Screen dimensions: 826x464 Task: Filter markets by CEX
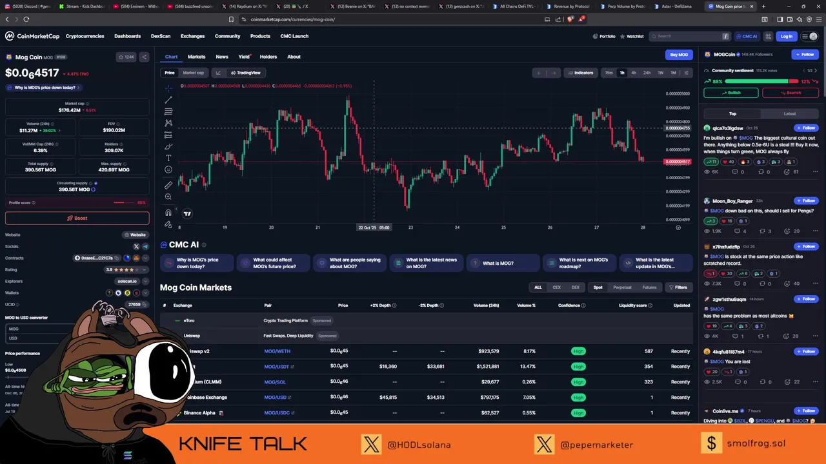pyautogui.click(x=556, y=287)
